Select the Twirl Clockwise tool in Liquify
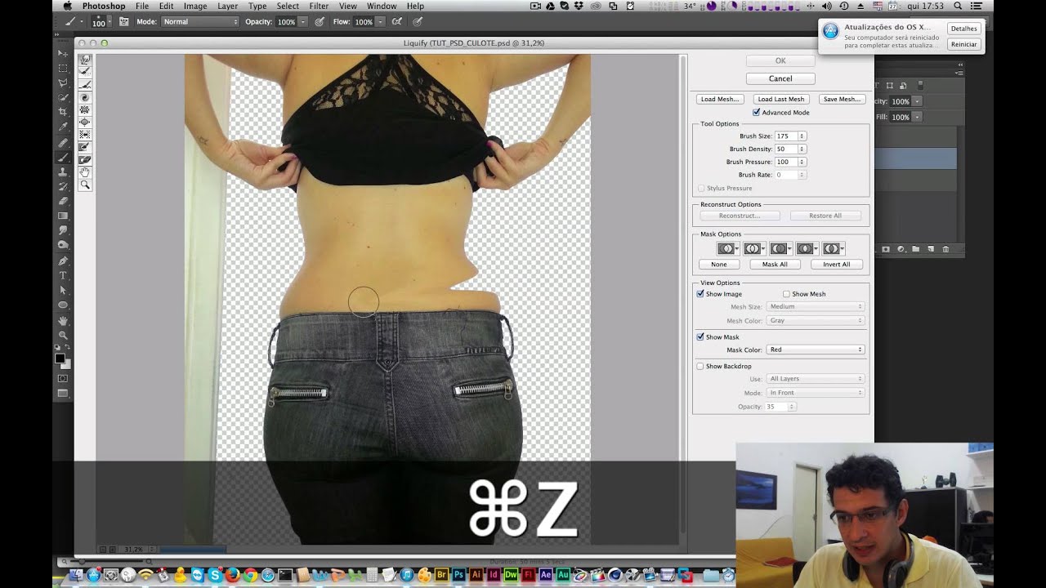 pos(85,97)
